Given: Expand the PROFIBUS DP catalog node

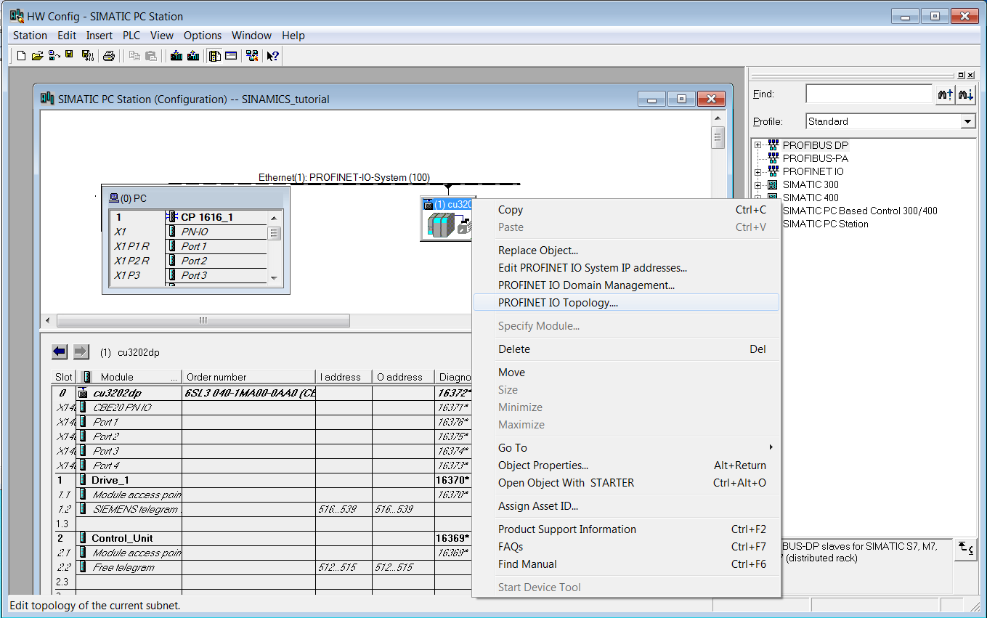Looking at the screenshot, I should tap(758, 145).
